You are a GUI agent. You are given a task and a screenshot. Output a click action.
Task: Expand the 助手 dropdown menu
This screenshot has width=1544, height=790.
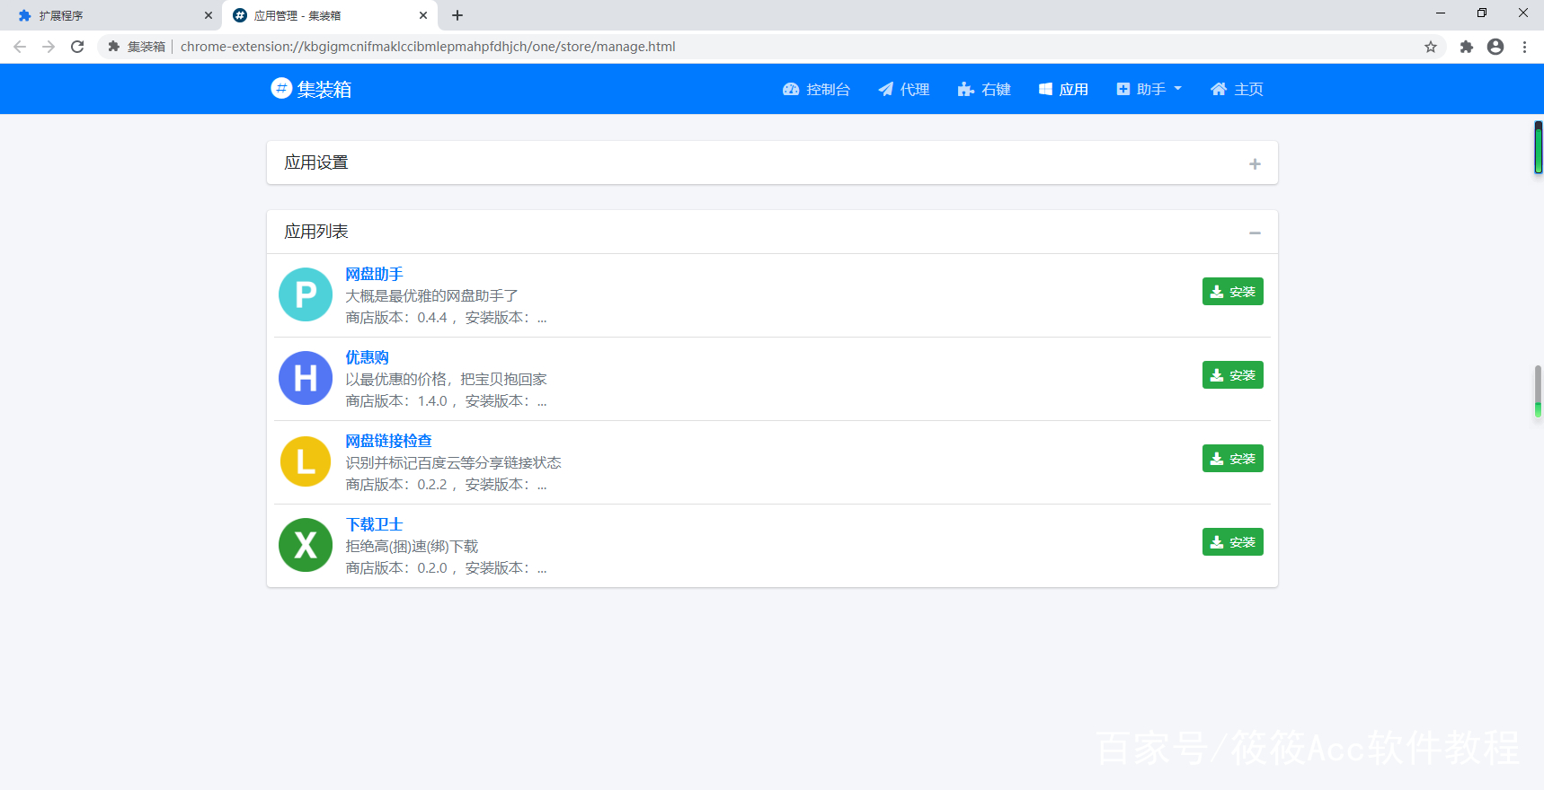point(1149,89)
